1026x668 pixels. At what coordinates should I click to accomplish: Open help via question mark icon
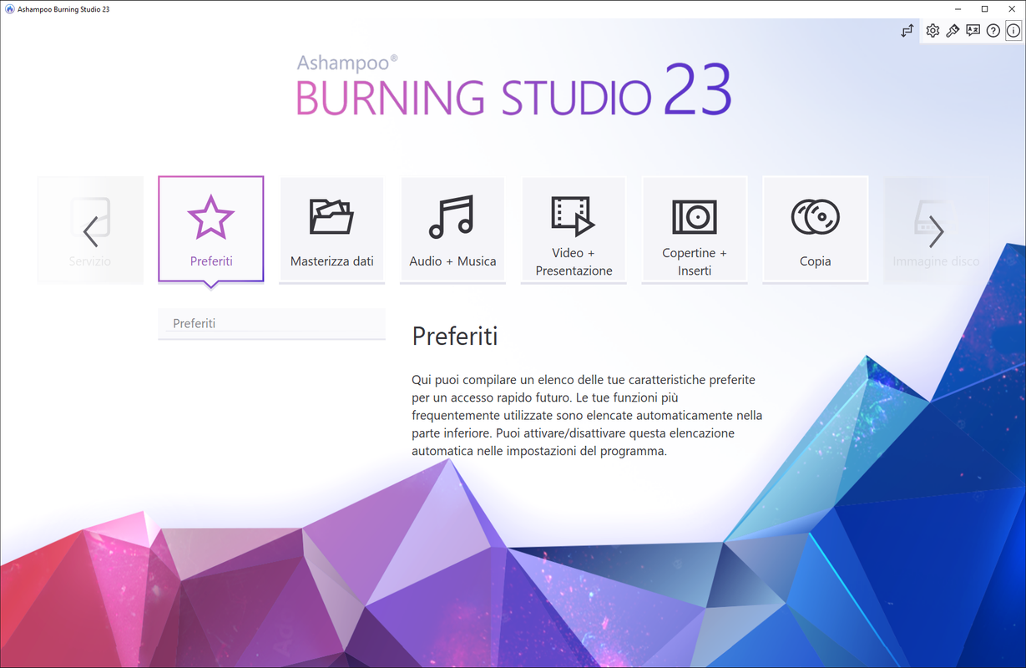(x=993, y=31)
